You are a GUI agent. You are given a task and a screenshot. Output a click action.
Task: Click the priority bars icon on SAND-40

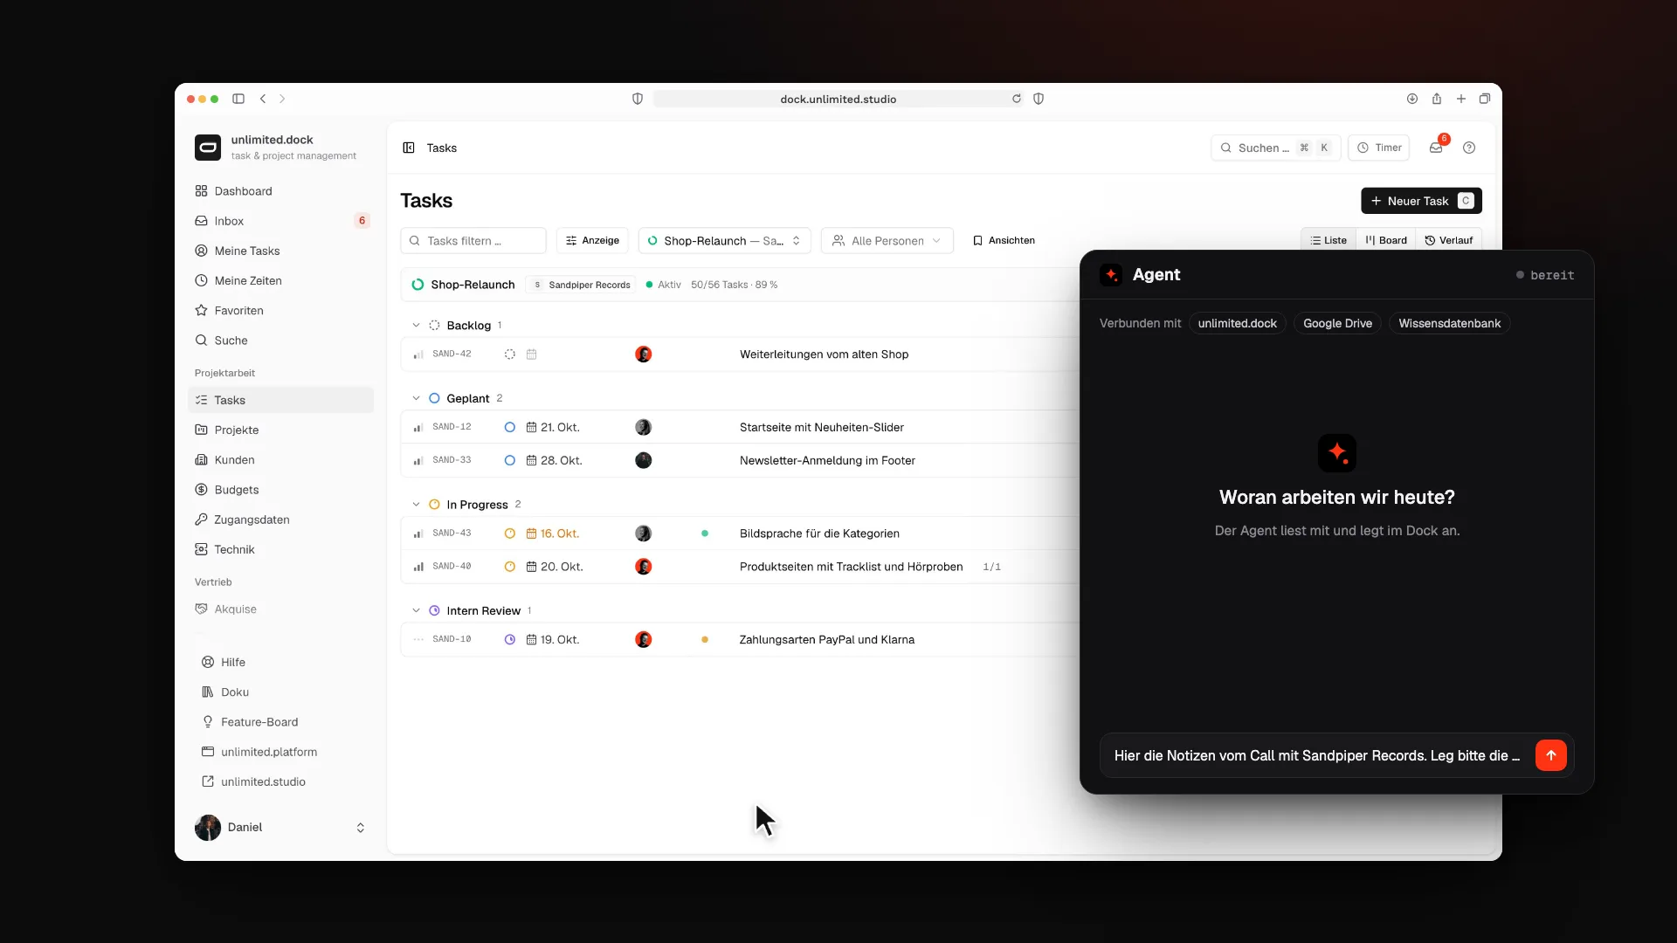pyautogui.click(x=418, y=567)
